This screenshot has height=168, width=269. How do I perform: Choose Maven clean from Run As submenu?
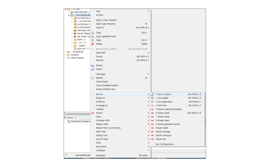[x=162, y=120]
